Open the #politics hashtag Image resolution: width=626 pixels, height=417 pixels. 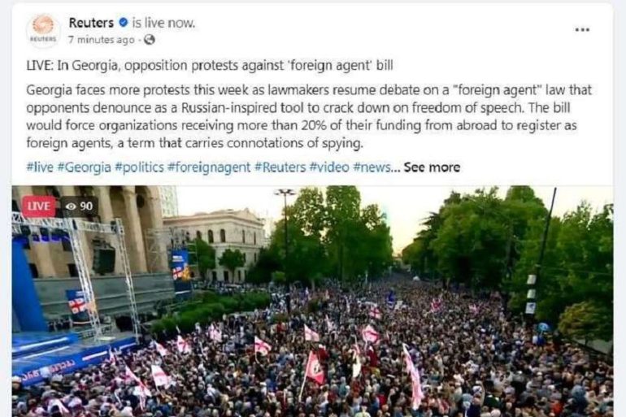(x=139, y=167)
